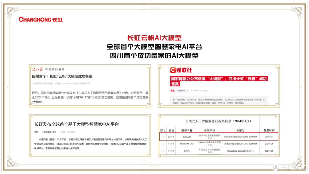Select cell 四川长虹电器股份有限公司
The height and width of the screenshot is (174, 309).
tap(209, 137)
